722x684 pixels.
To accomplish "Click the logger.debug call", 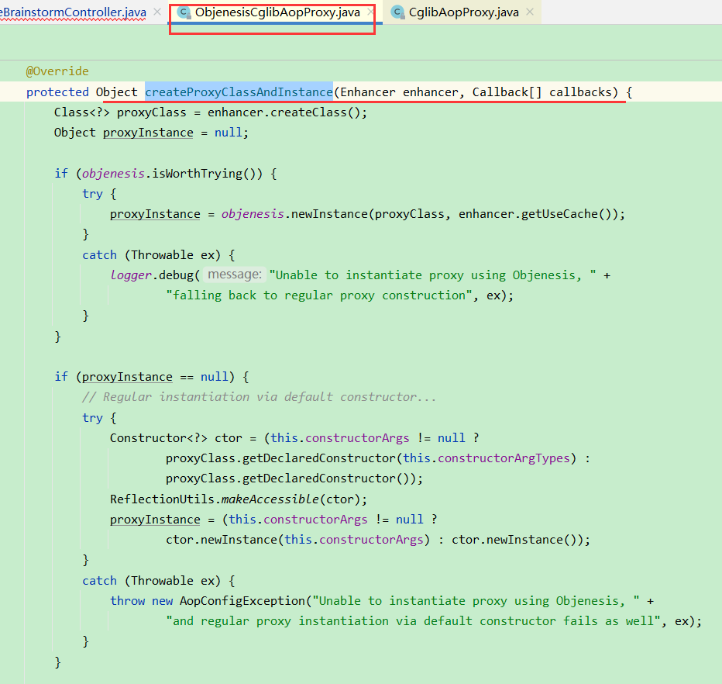I will click(155, 275).
